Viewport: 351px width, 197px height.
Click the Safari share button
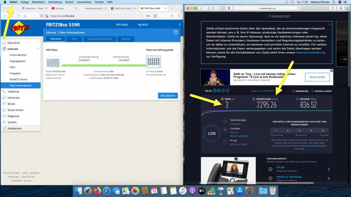tap(332, 8)
